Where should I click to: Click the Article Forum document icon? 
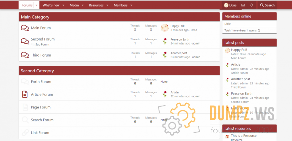(25, 94)
